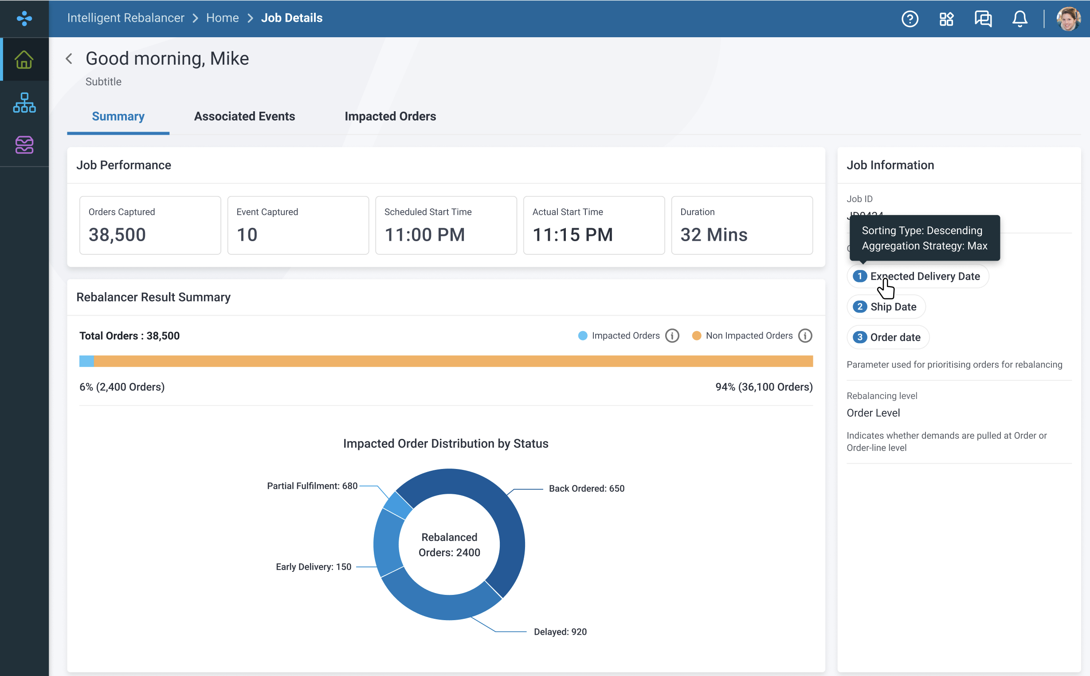Screen dimensions: 1090x676
Task: Click the orange non-impacted orders bar segment
Action: point(453,361)
